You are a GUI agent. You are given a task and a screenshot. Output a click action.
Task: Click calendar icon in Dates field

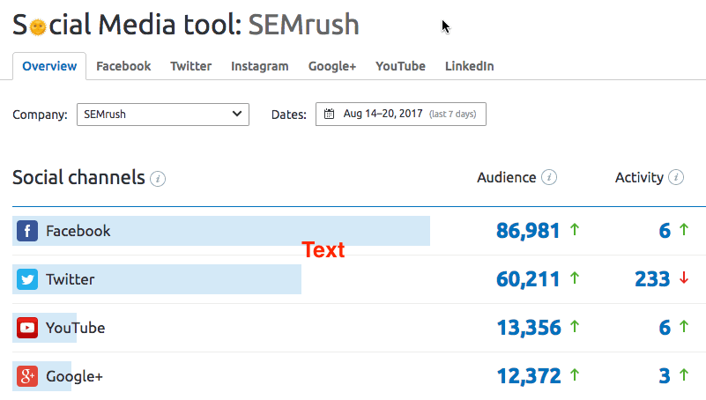329,114
